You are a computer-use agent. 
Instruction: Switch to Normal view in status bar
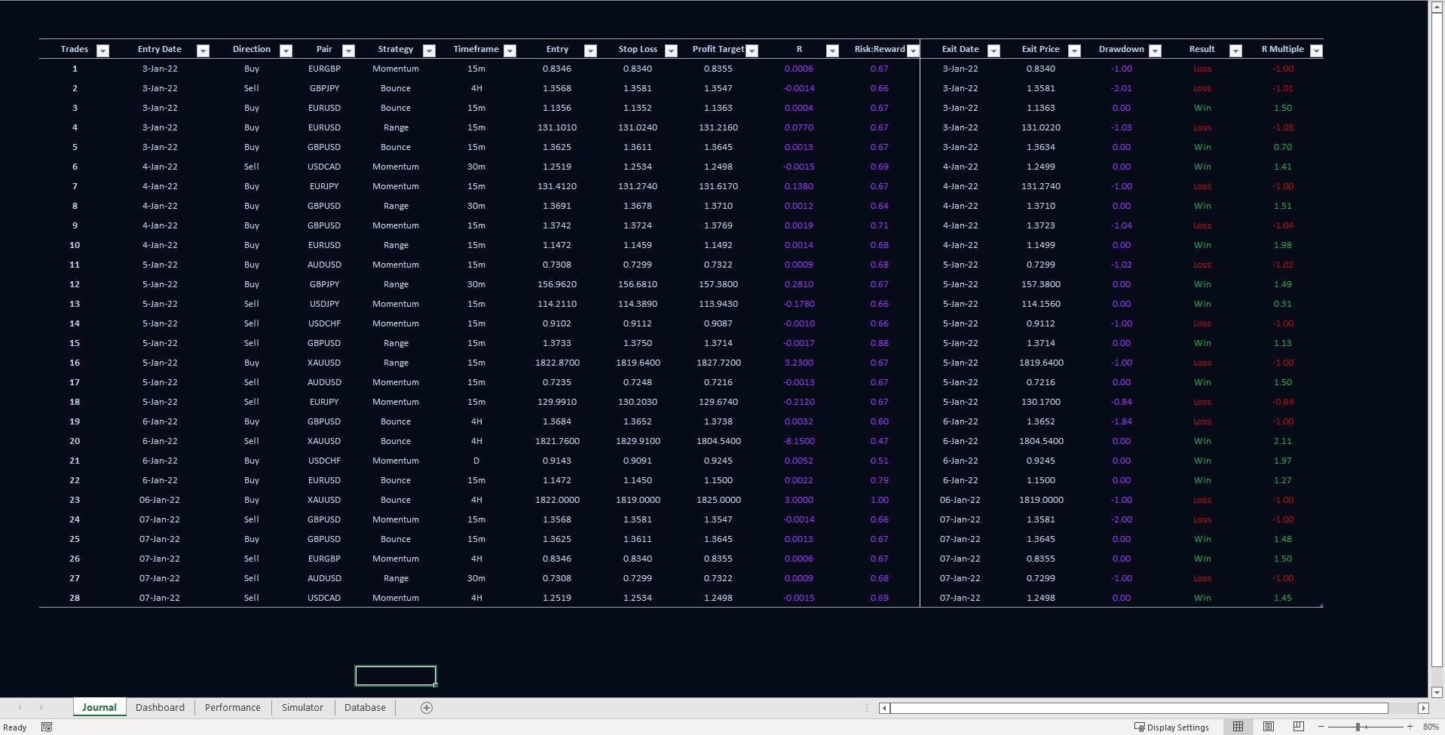tap(1237, 726)
